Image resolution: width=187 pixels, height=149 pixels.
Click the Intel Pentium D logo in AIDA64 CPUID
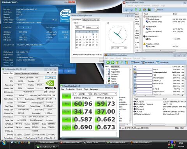pos(66,16)
